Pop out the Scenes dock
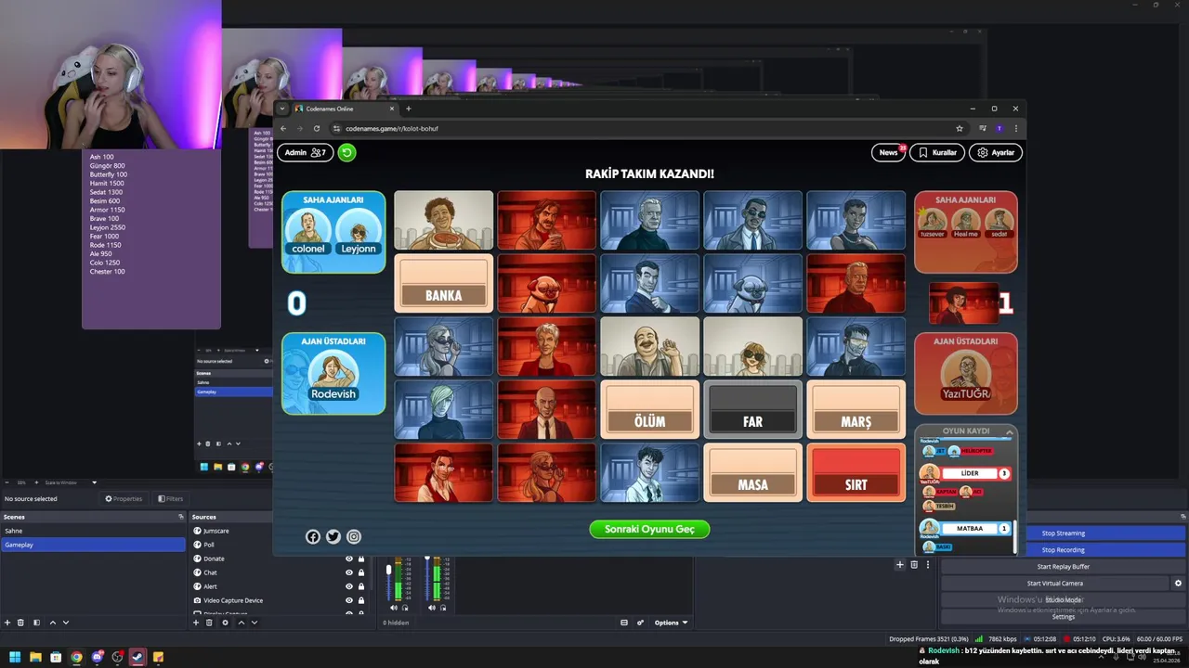1189x668 pixels. 181,517
